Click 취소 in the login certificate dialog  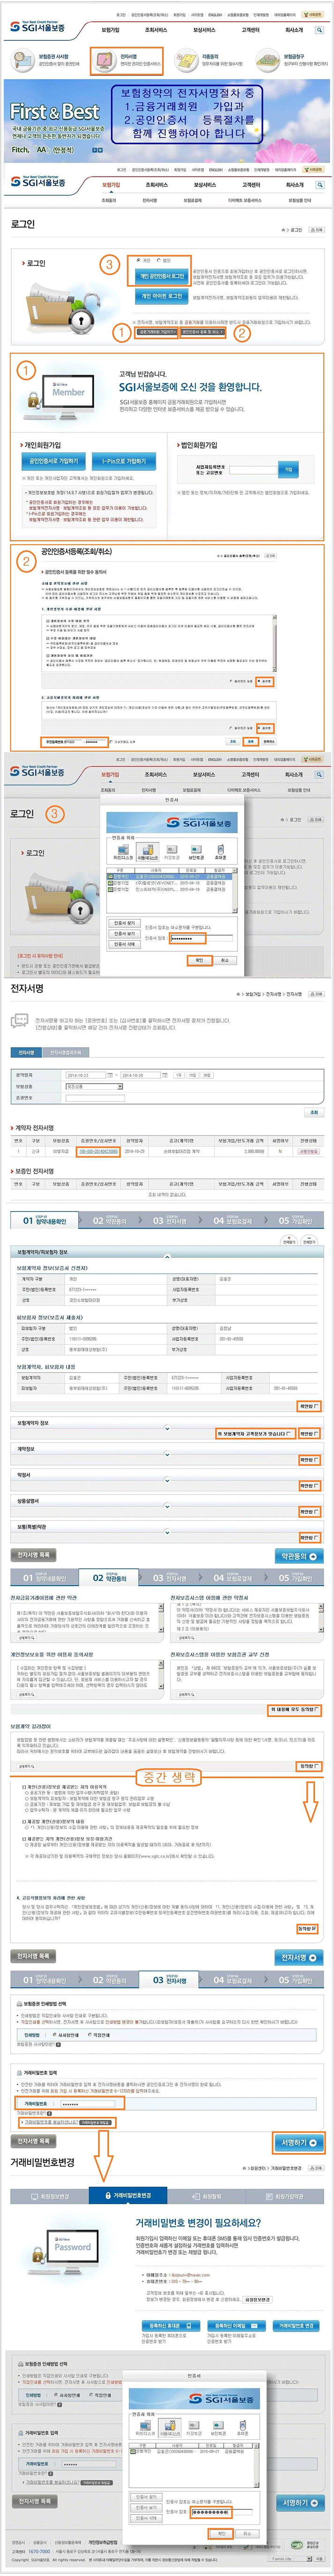[224, 960]
